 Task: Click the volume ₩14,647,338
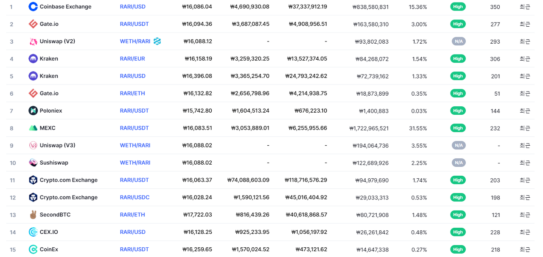(x=372, y=250)
